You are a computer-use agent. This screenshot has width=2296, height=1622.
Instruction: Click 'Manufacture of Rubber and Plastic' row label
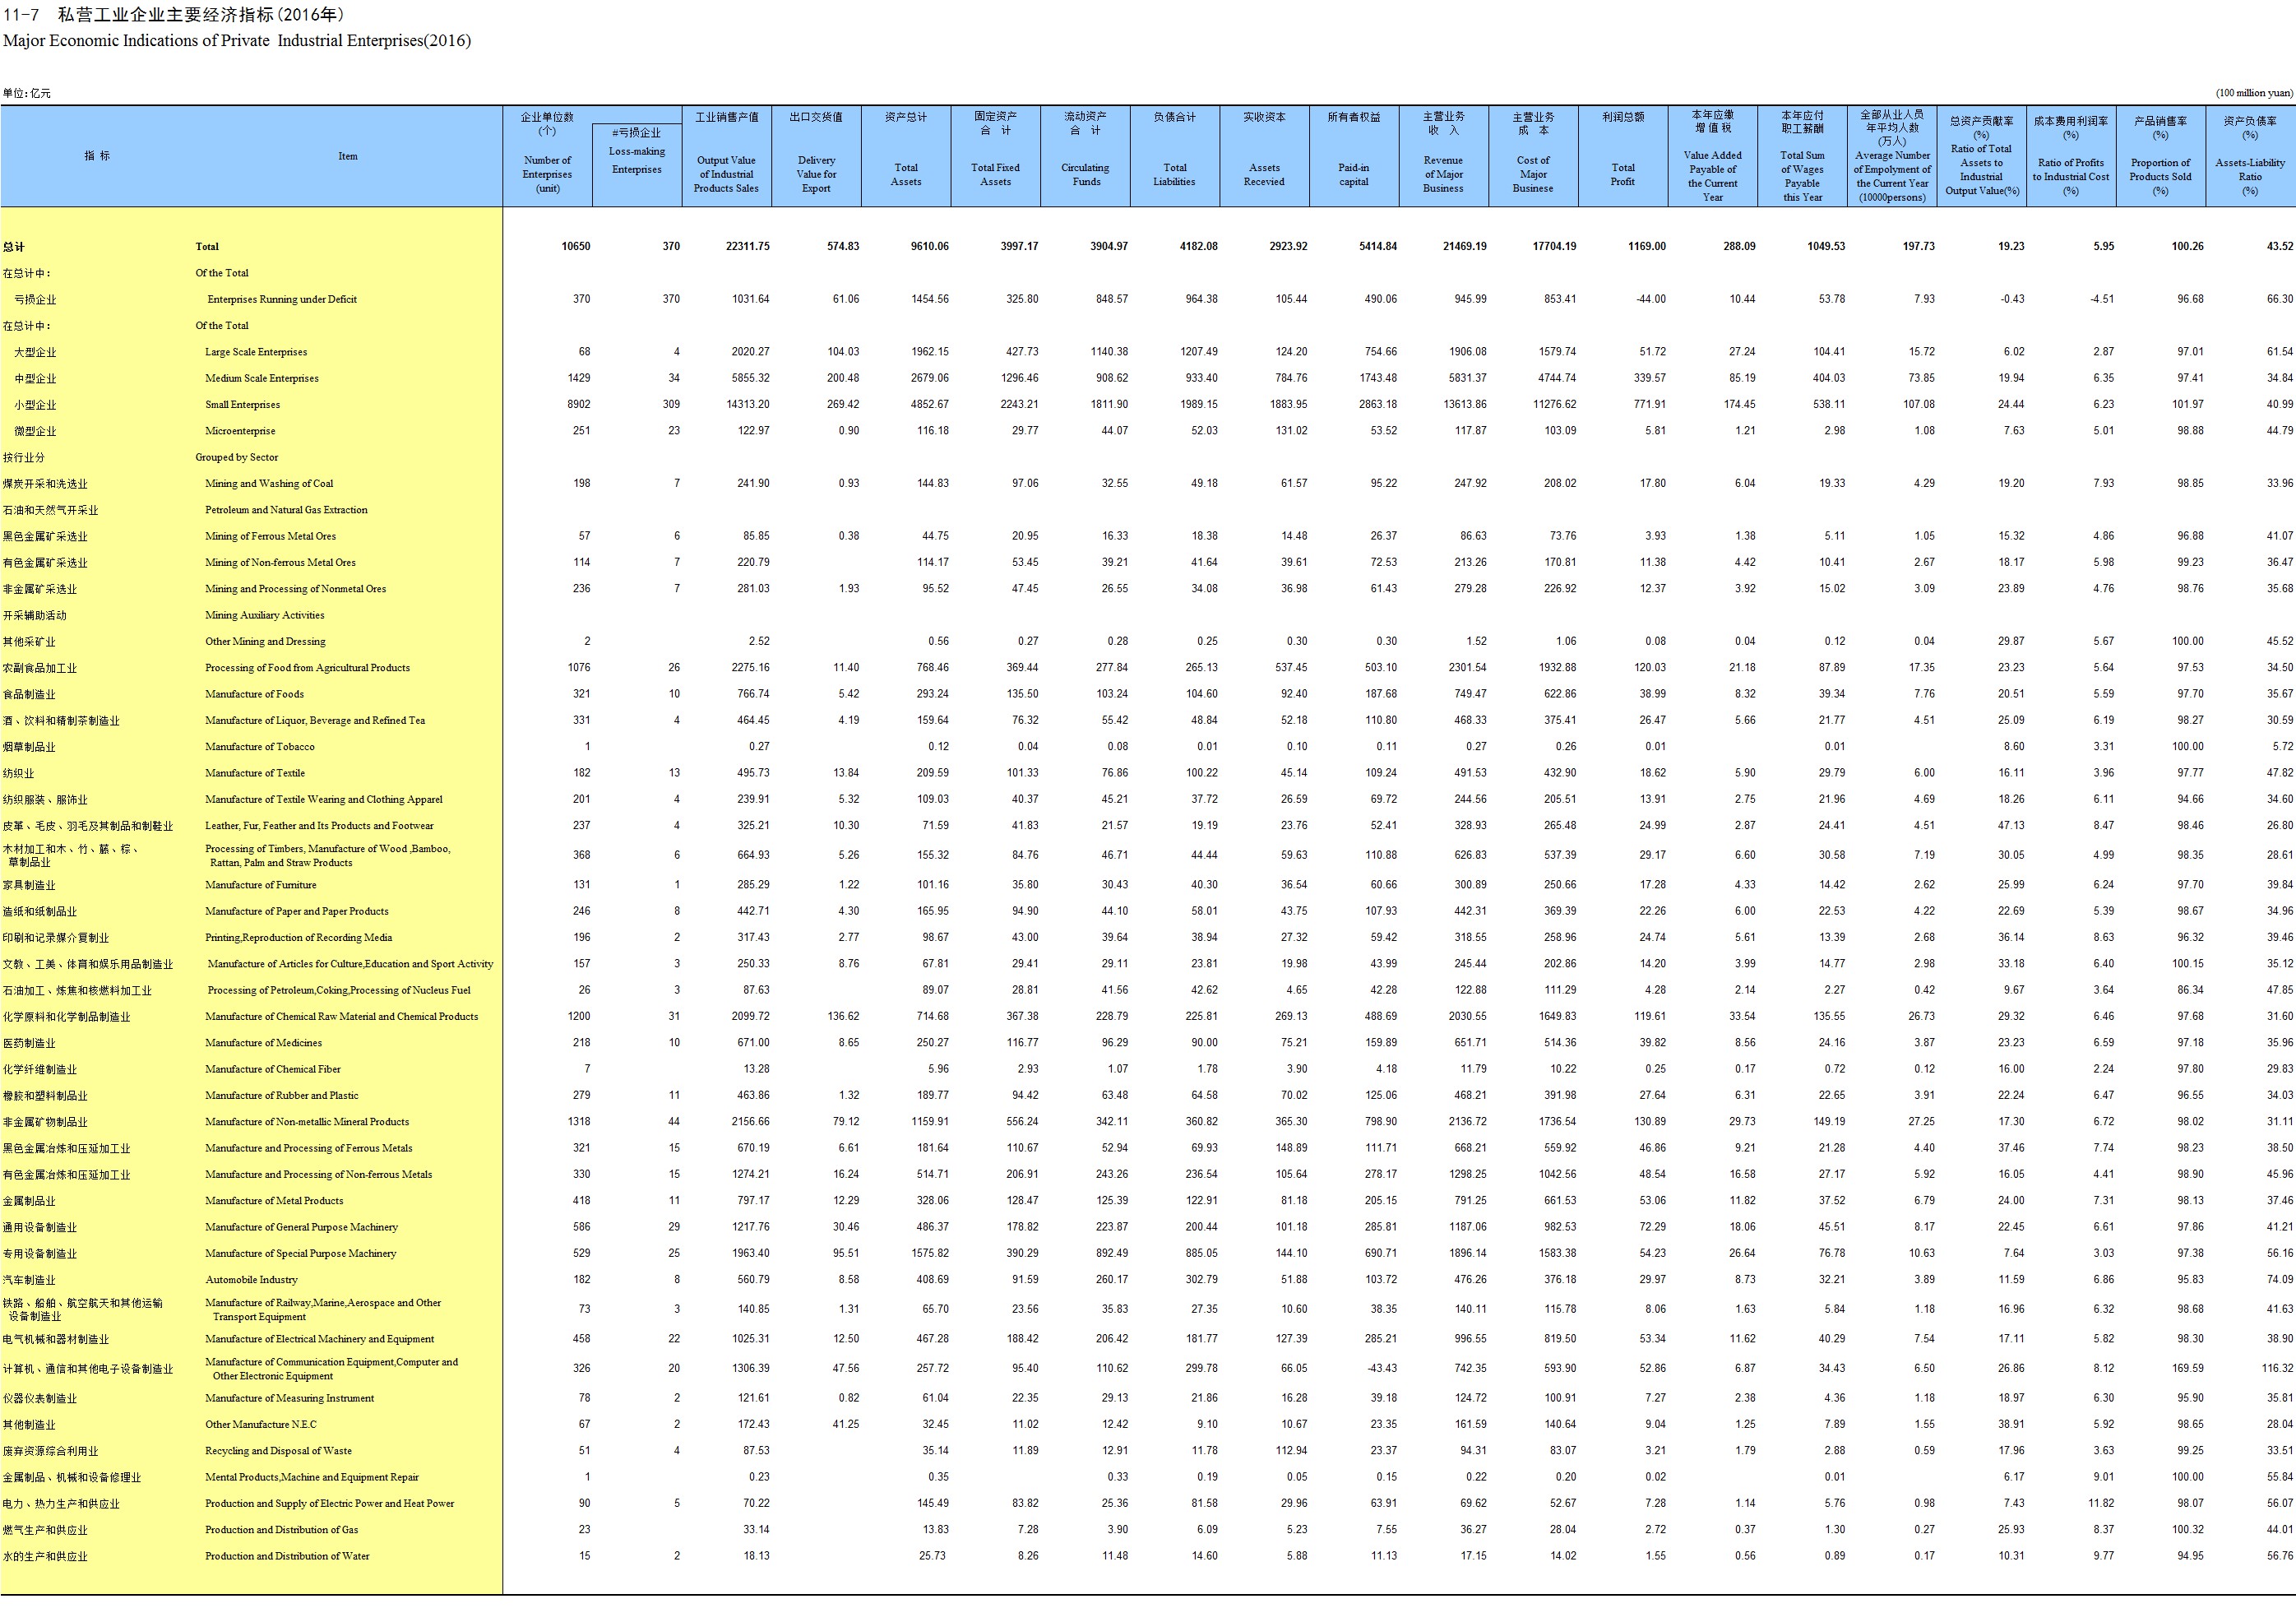pyautogui.click(x=282, y=1096)
